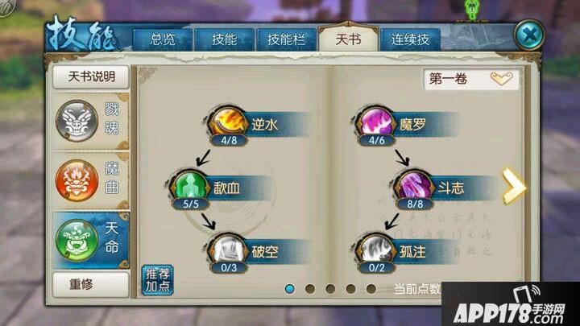Click the 重修 reset button
Image resolution: width=580 pixels, height=326 pixels.
coord(91,285)
